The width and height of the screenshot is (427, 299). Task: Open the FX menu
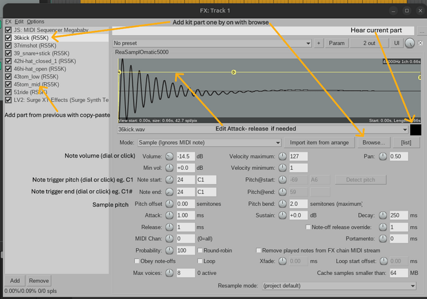[x=7, y=22]
